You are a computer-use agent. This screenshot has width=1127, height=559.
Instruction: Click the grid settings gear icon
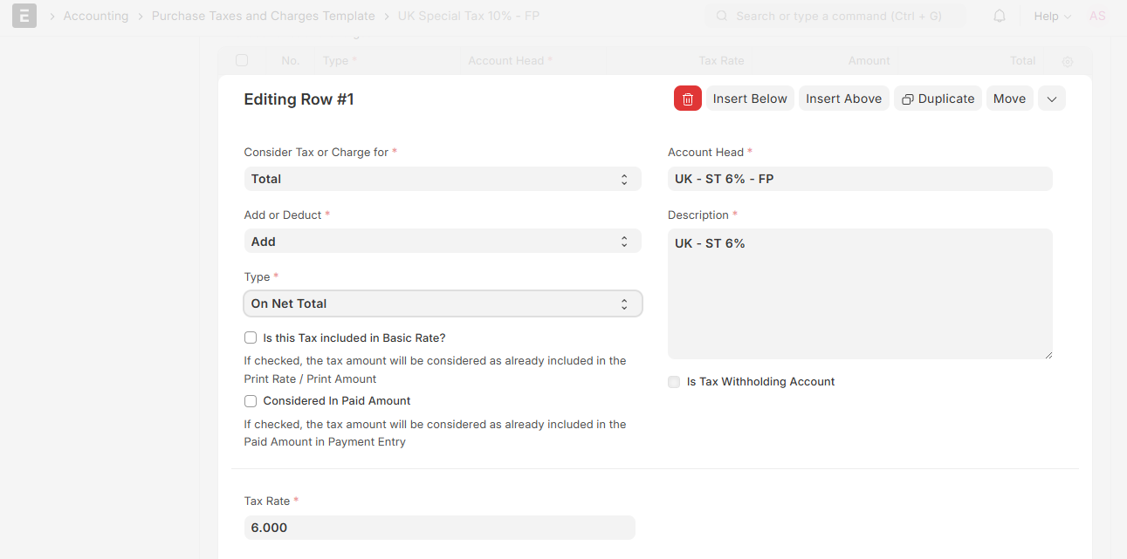(x=1067, y=61)
